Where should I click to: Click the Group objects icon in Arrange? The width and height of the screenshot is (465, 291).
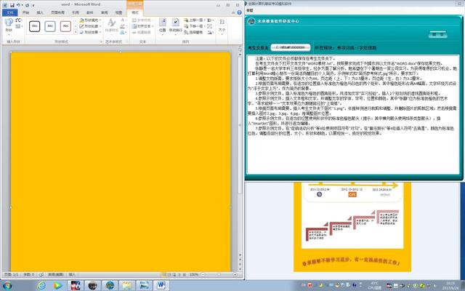tap(210, 26)
